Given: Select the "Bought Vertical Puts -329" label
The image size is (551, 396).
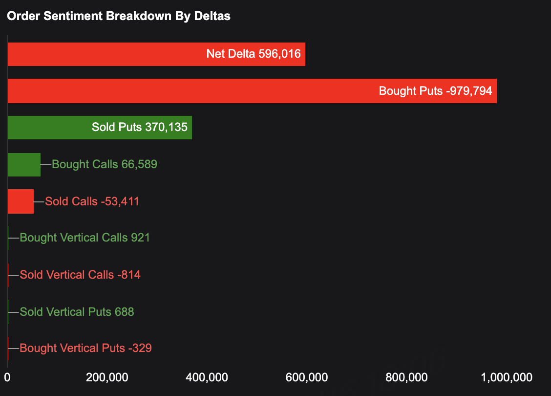Looking at the screenshot, I should coord(85,348).
